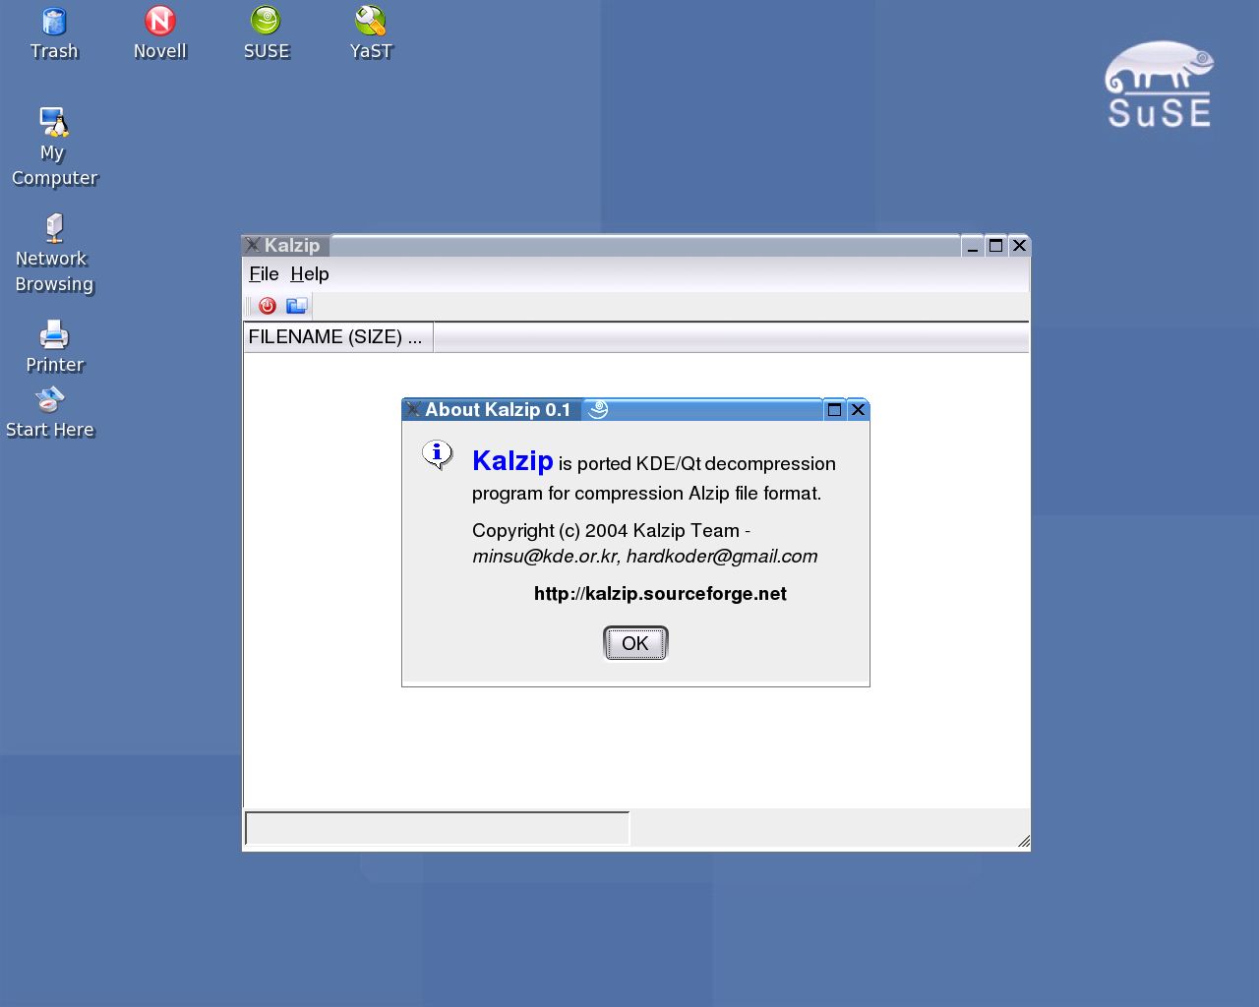Open the Trash desktop icon

click(x=54, y=22)
